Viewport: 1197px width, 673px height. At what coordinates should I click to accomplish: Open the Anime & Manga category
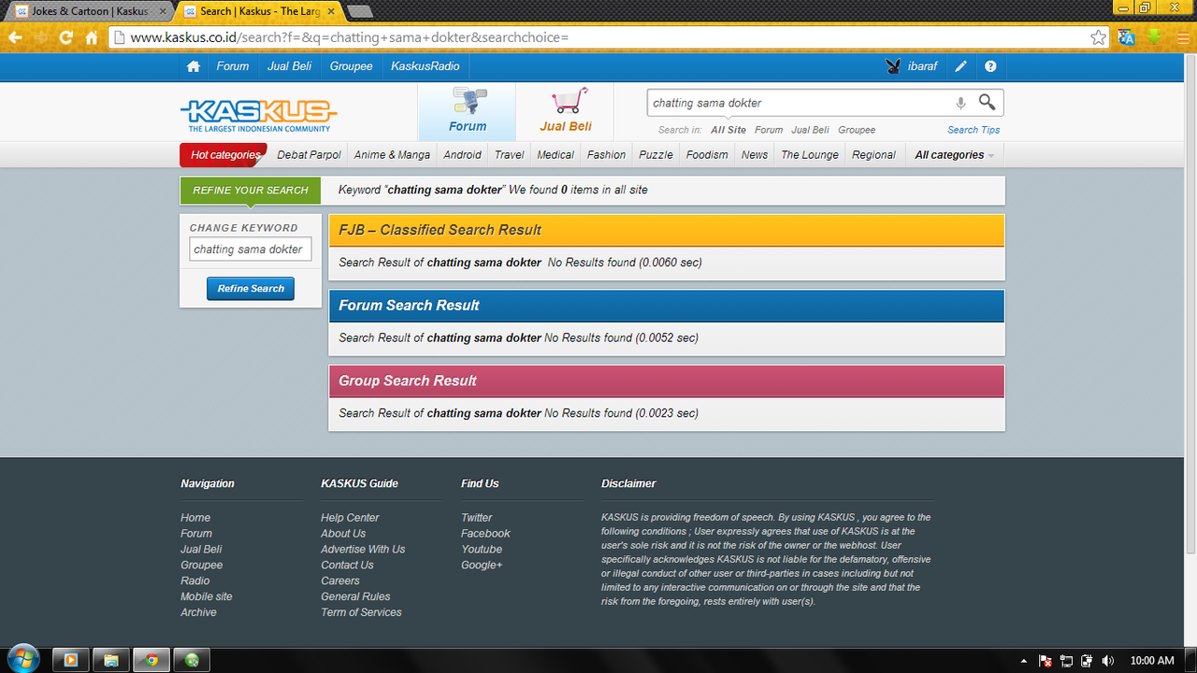392,155
